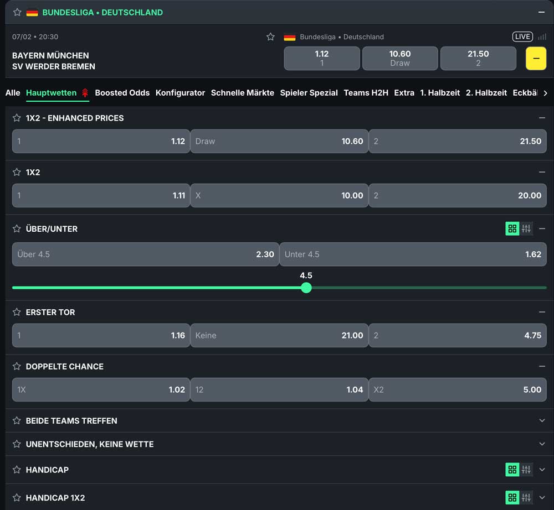Click the star next to match flag
The height and width of the screenshot is (510, 554).
[x=270, y=37]
